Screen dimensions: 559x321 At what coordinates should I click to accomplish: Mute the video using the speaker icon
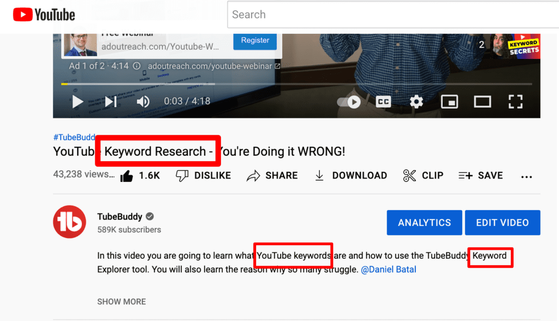click(143, 102)
